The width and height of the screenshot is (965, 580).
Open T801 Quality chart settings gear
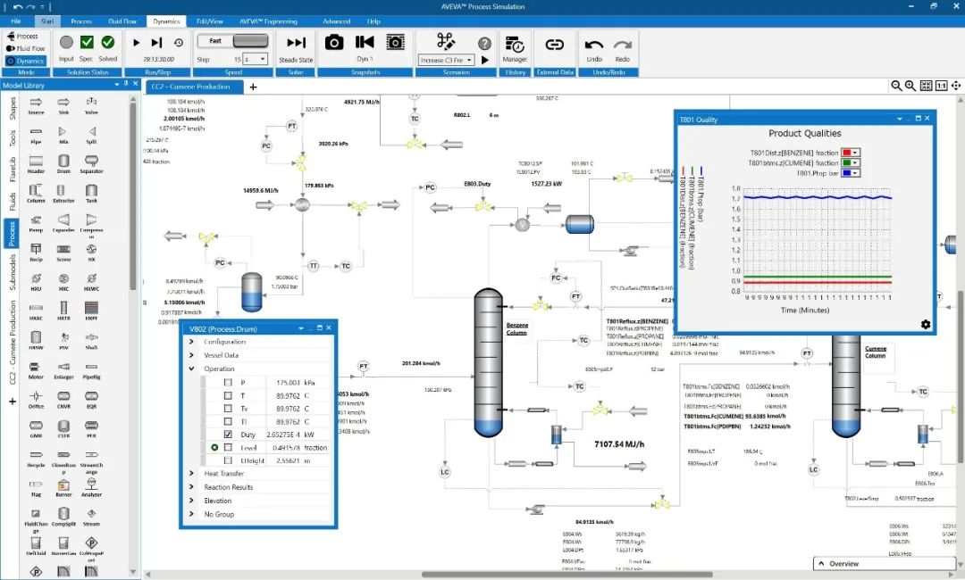[x=925, y=325]
